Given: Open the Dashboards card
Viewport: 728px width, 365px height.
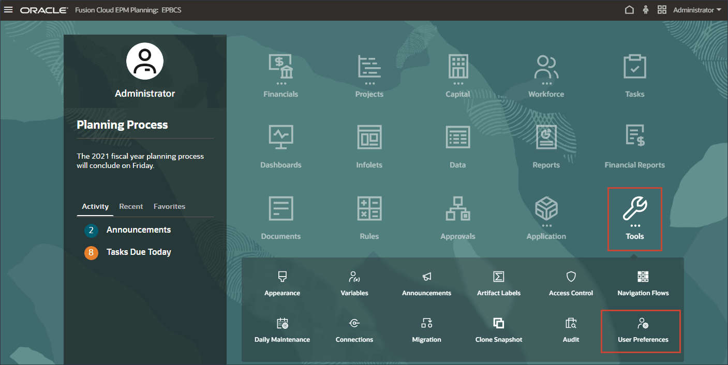Looking at the screenshot, I should (281, 147).
